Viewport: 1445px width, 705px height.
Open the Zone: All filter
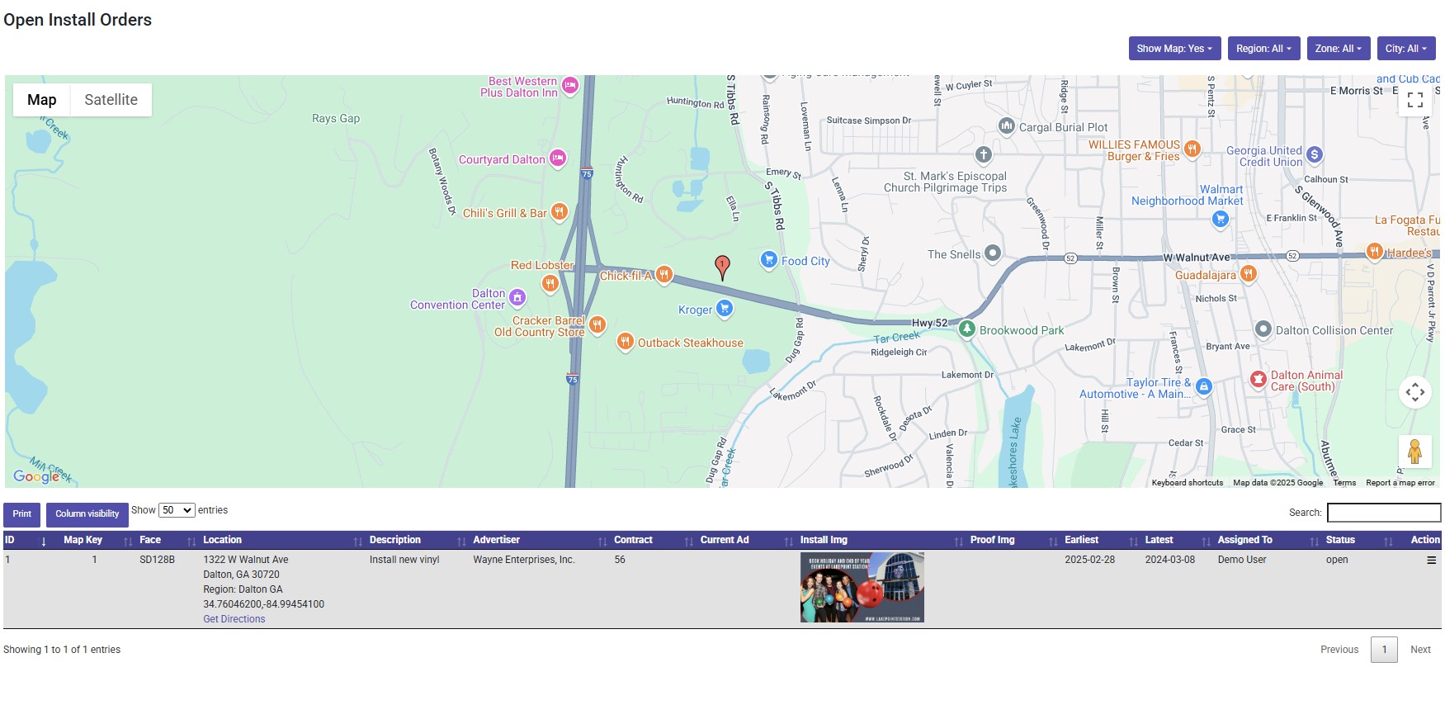[x=1339, y=49]
